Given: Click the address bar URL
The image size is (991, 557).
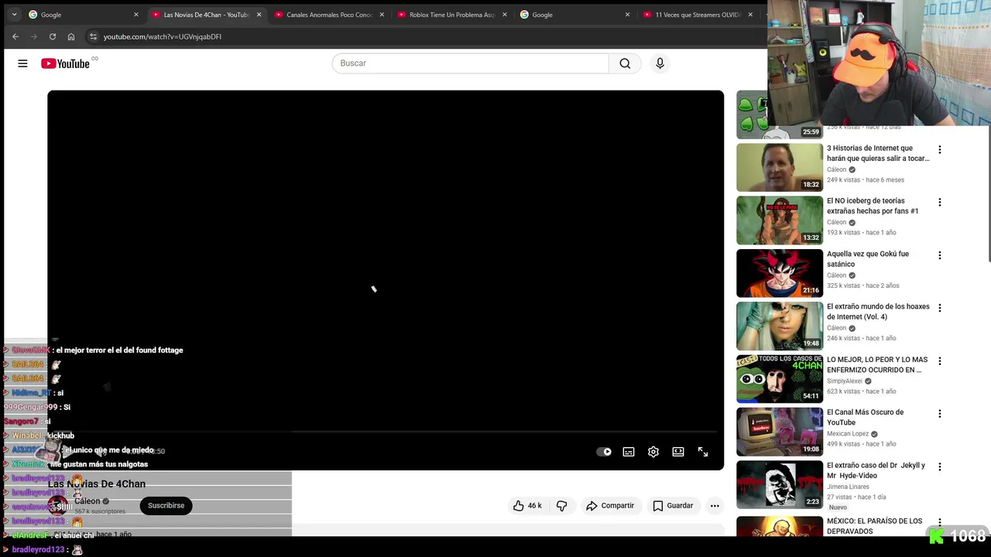Looking at the screenshot, I should [x=163, y=36].
